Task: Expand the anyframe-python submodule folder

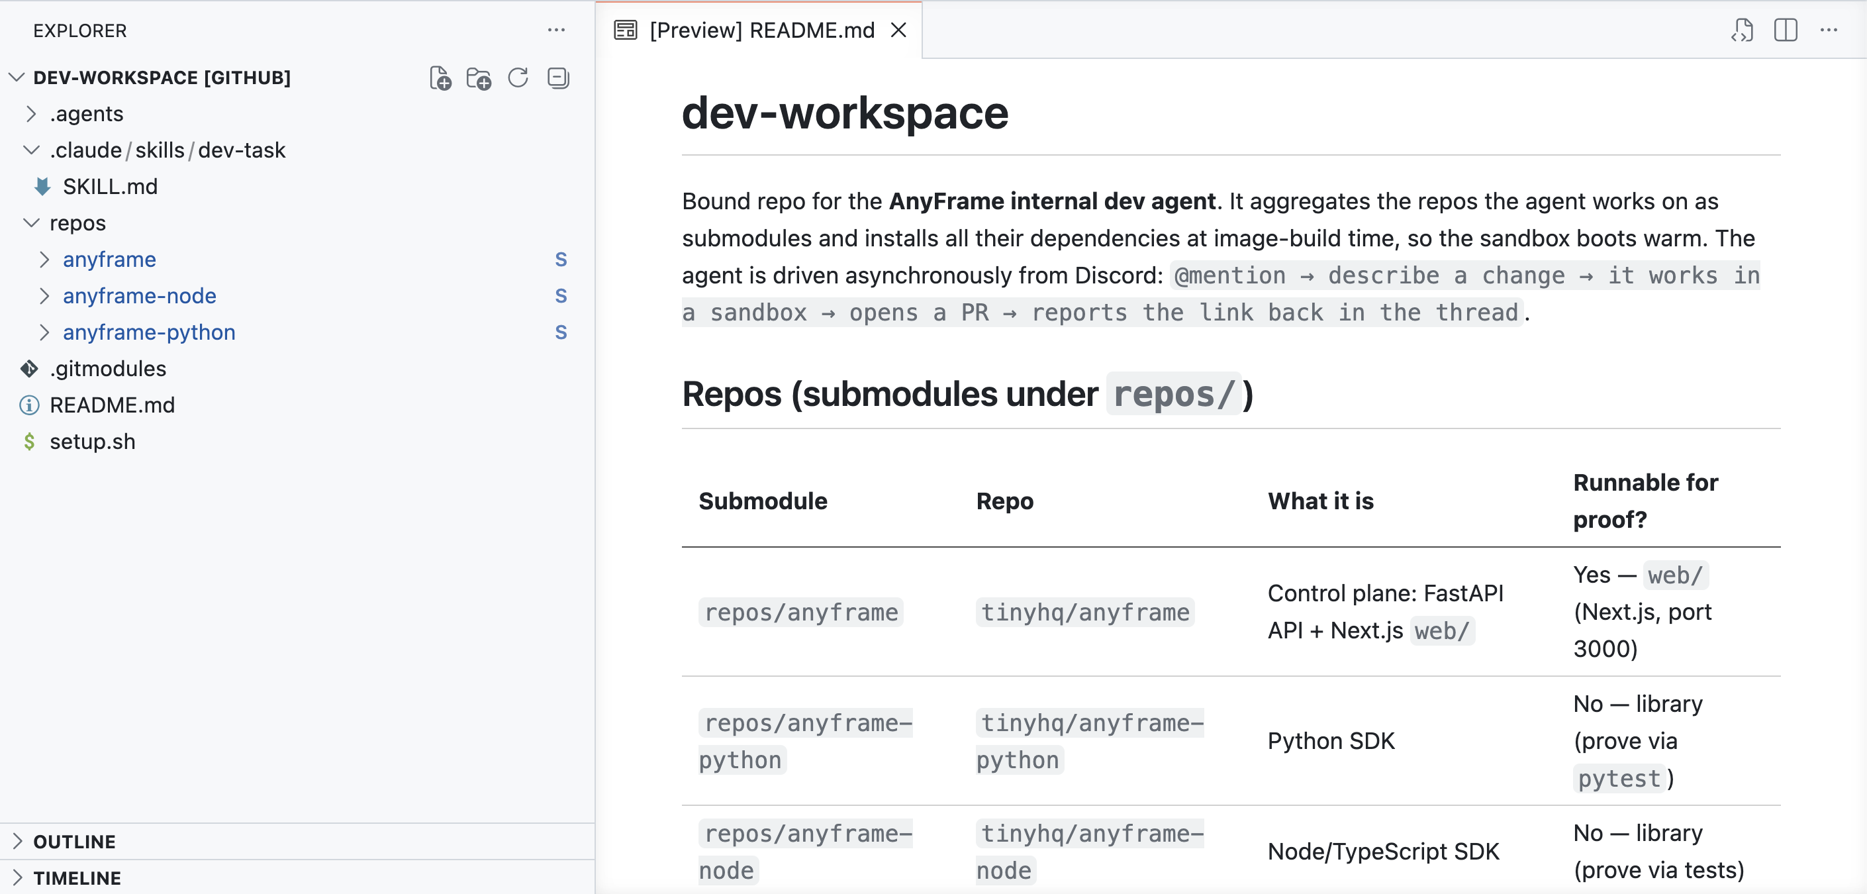Action: pyautogui.click(x=44, y=332)
